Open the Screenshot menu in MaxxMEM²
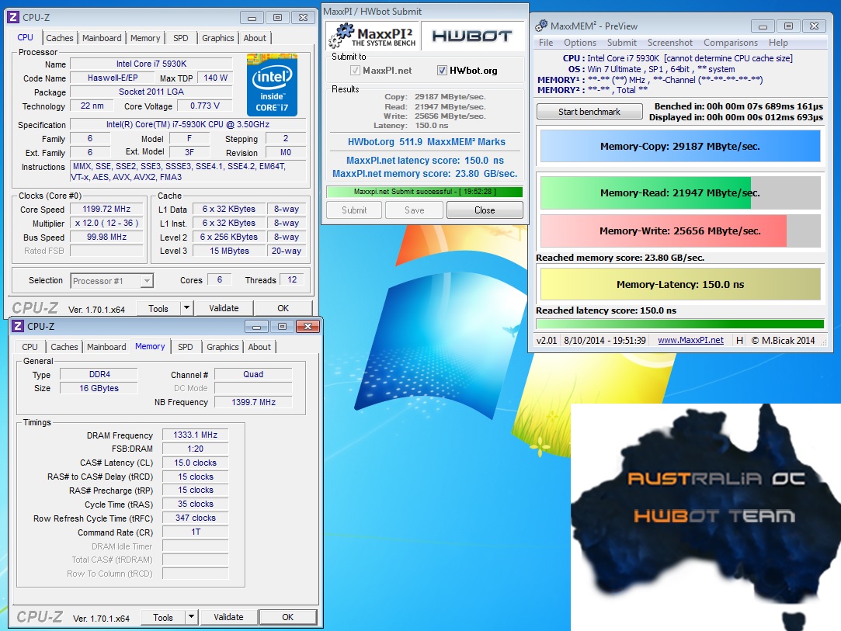This screenshot has width=841, height=631. pyautogui.click(x=670, y=43)
